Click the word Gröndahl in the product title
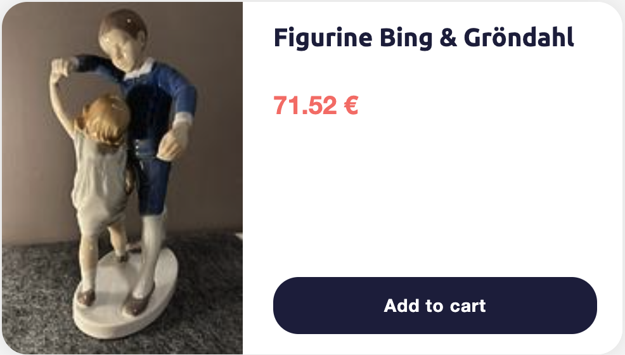The height and width of the screenshot is (355, 625). click(x=519, y=37)
